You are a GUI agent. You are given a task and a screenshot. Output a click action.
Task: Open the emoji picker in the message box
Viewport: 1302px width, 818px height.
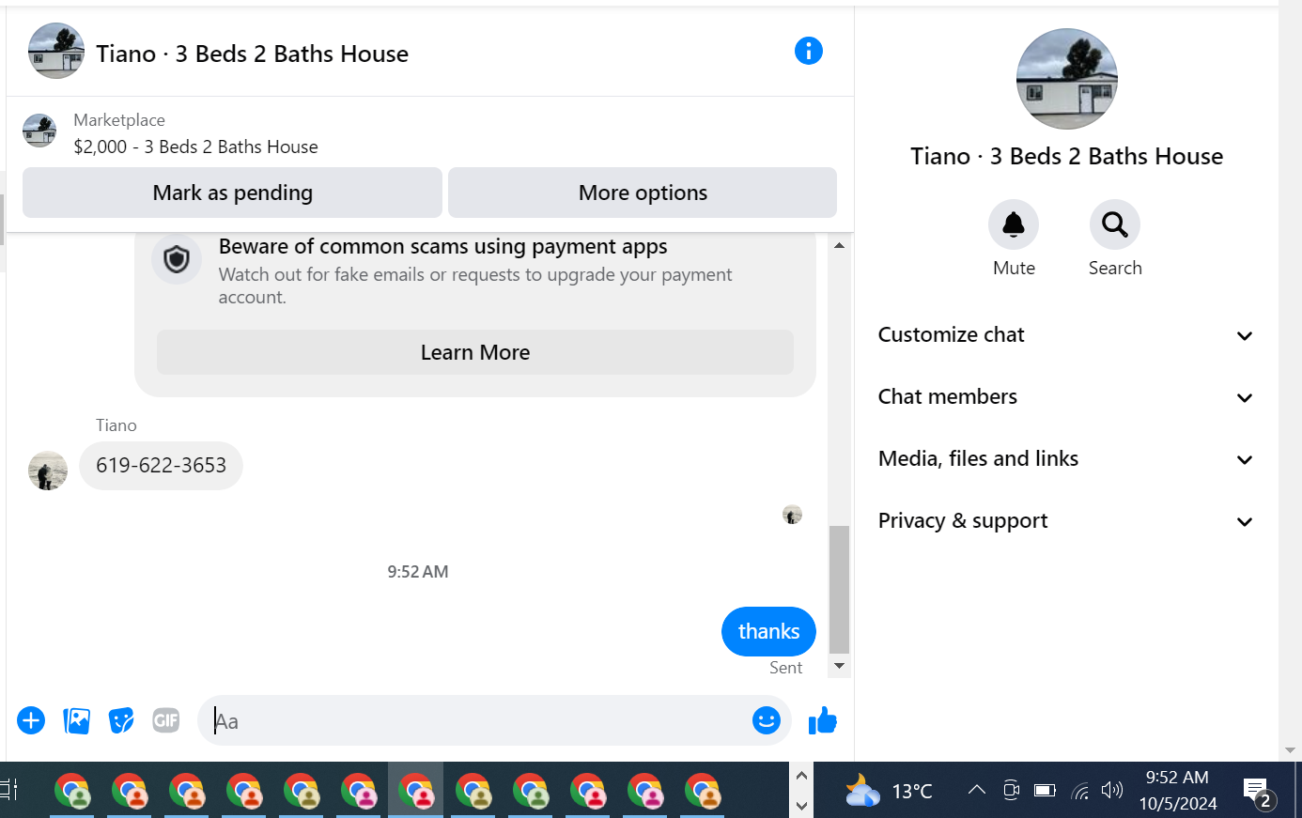point(767,720)
